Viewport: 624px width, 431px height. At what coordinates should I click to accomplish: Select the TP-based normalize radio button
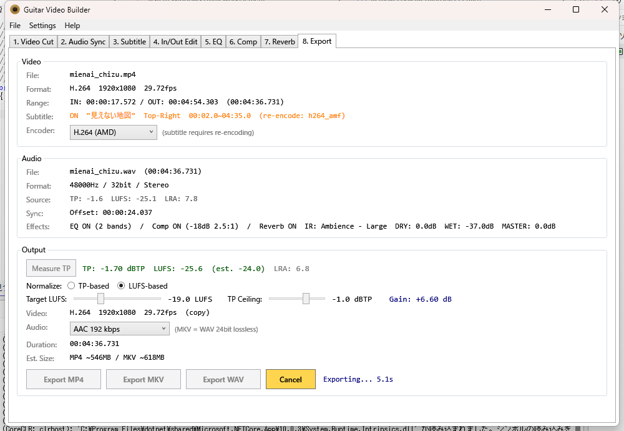72,286
